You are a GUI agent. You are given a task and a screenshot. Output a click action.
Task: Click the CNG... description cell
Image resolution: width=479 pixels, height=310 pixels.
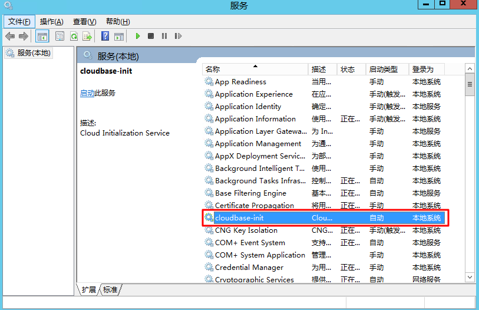322,230
